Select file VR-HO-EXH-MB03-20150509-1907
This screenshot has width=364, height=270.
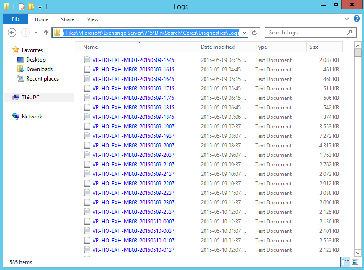point(134,127)
